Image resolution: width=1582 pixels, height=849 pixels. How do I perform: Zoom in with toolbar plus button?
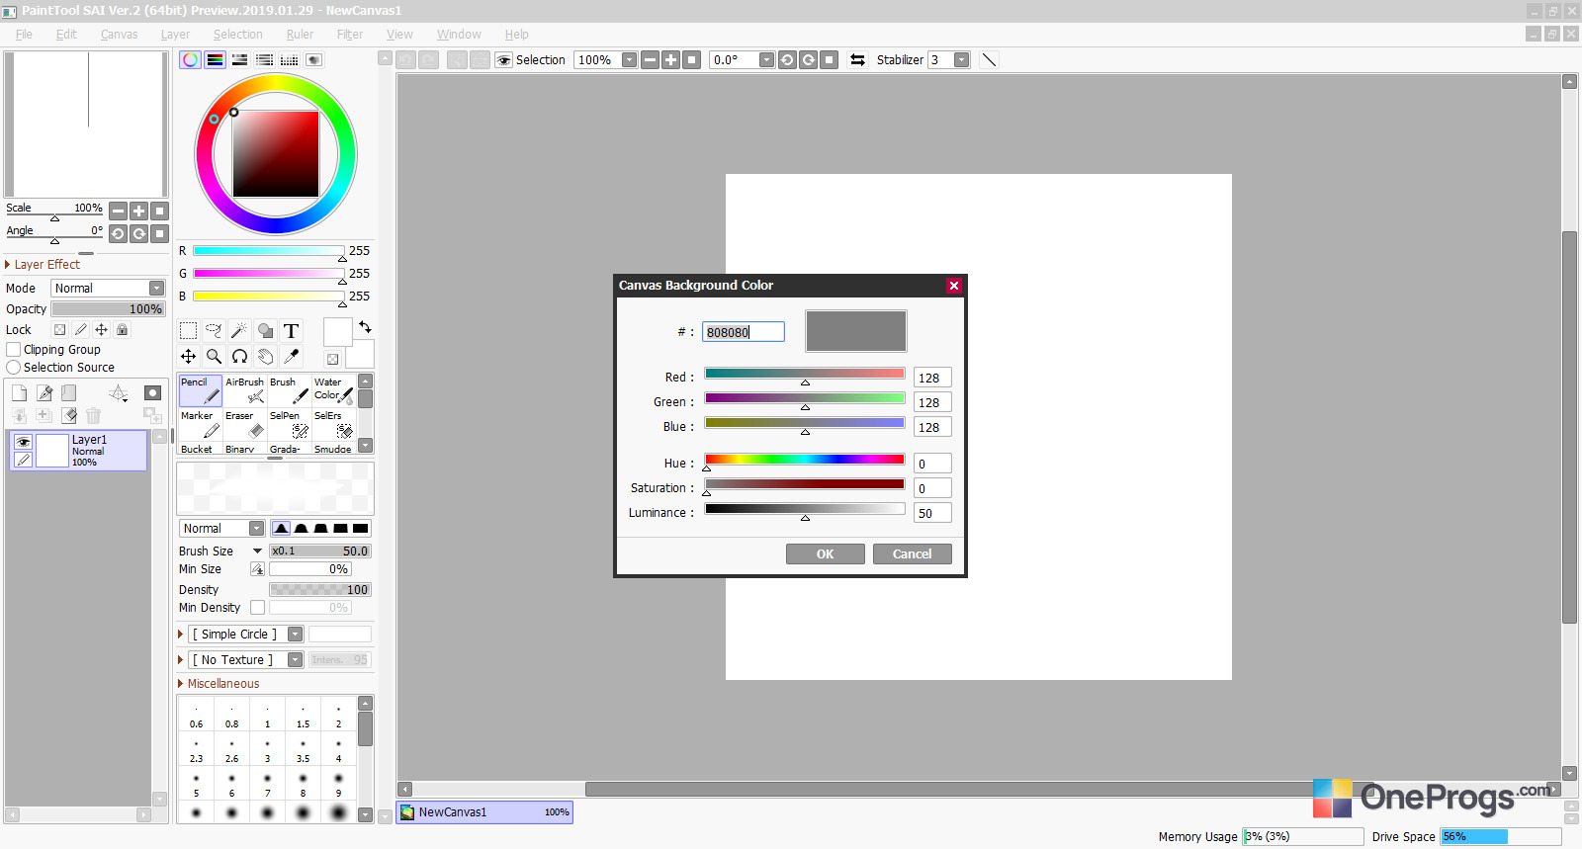click(x=671, y=60)
